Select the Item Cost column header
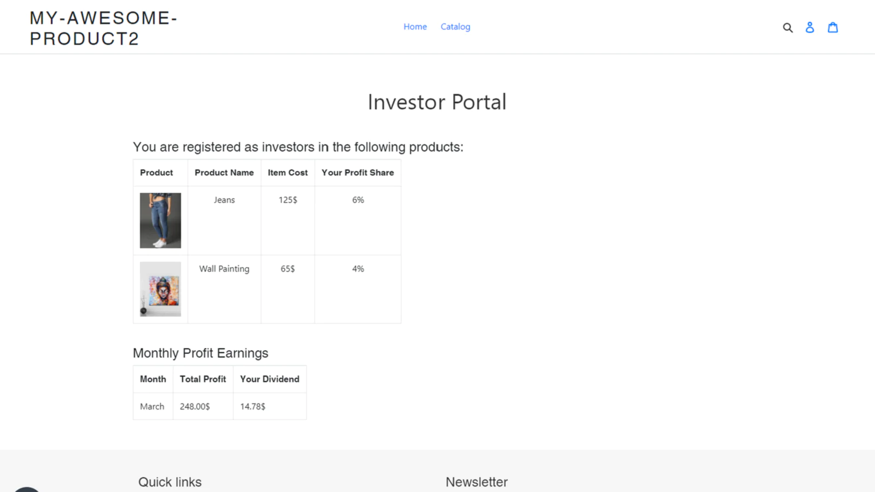The width and height of the screenshot is (875, 492). pos(288,173)
